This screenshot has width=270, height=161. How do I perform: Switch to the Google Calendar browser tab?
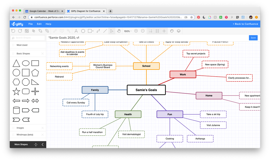43,11
